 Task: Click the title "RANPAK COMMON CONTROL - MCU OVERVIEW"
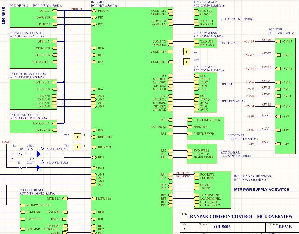[241, 216]
